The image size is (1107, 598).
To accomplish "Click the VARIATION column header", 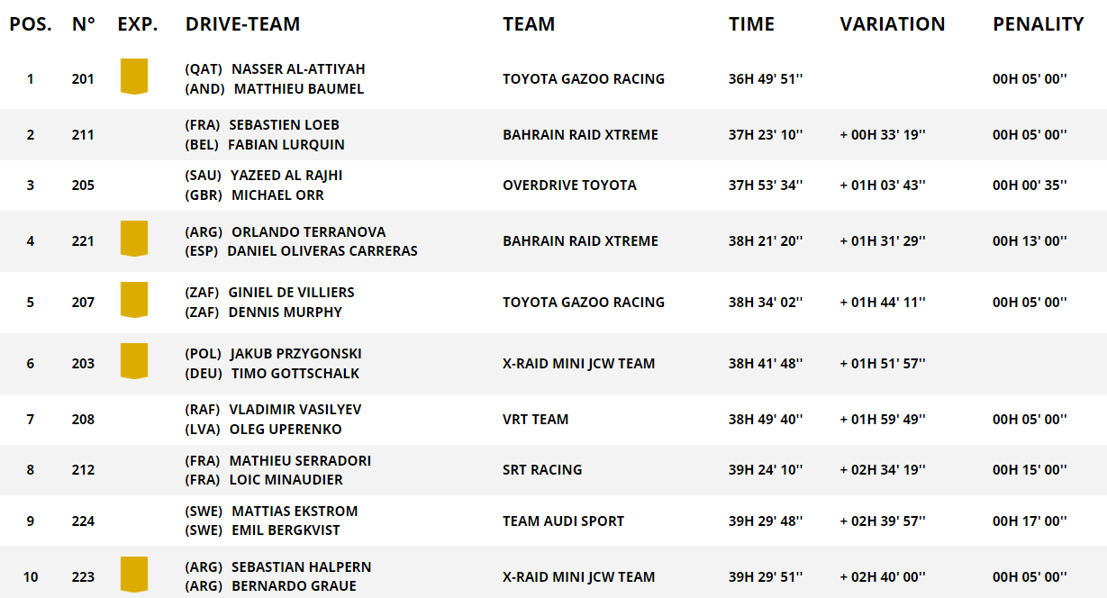I will [x=892, y=24].
